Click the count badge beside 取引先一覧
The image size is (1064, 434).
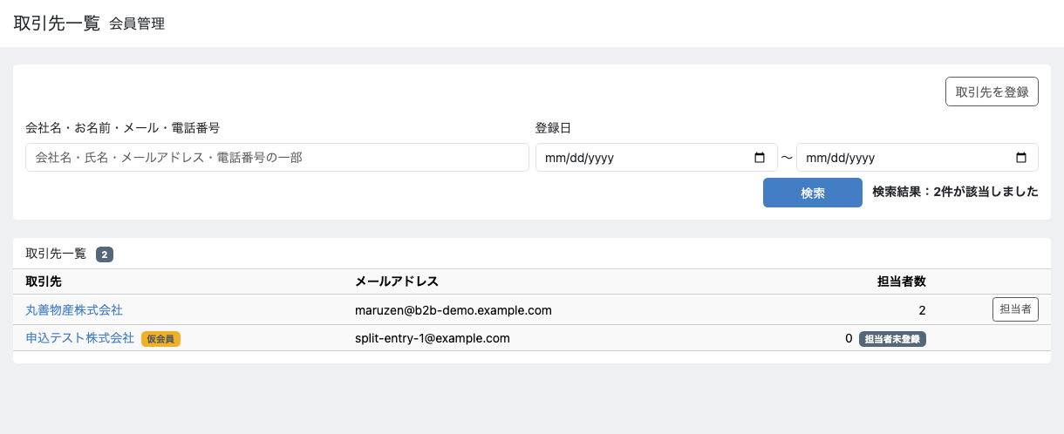[105, 254]
